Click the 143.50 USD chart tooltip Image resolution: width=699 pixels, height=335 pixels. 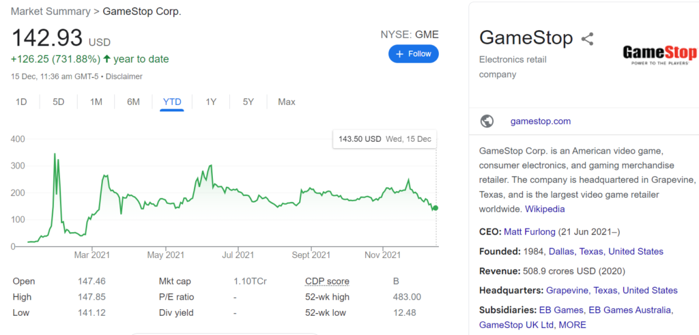pyautogui.click(x=385, y=139)
